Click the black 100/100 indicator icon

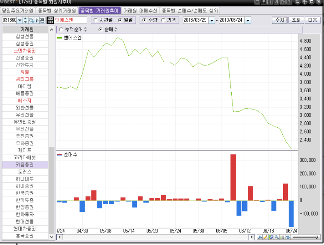(50, 20)
